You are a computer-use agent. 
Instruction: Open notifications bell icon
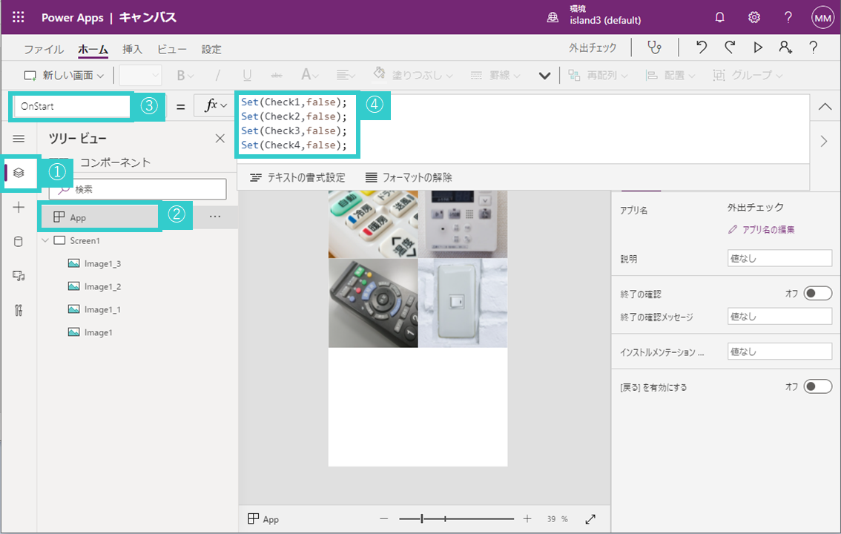coord(720,17)
